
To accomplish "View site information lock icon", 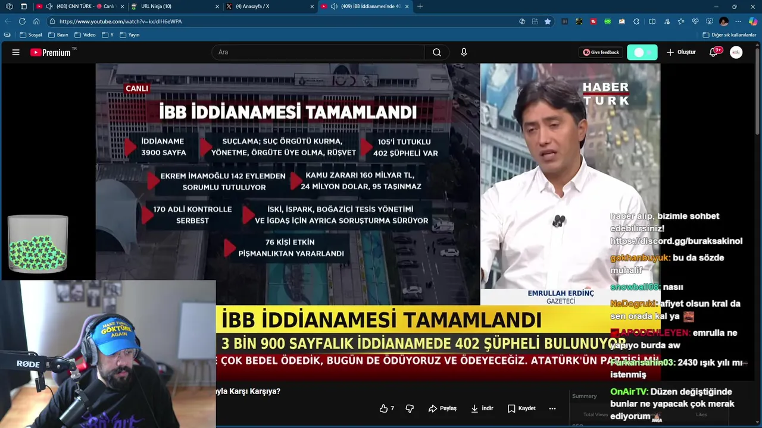I will click(x=52, y=21).
